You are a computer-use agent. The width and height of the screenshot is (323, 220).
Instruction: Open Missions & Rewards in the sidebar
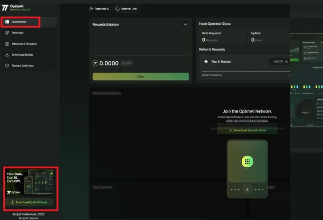point(29,43)
